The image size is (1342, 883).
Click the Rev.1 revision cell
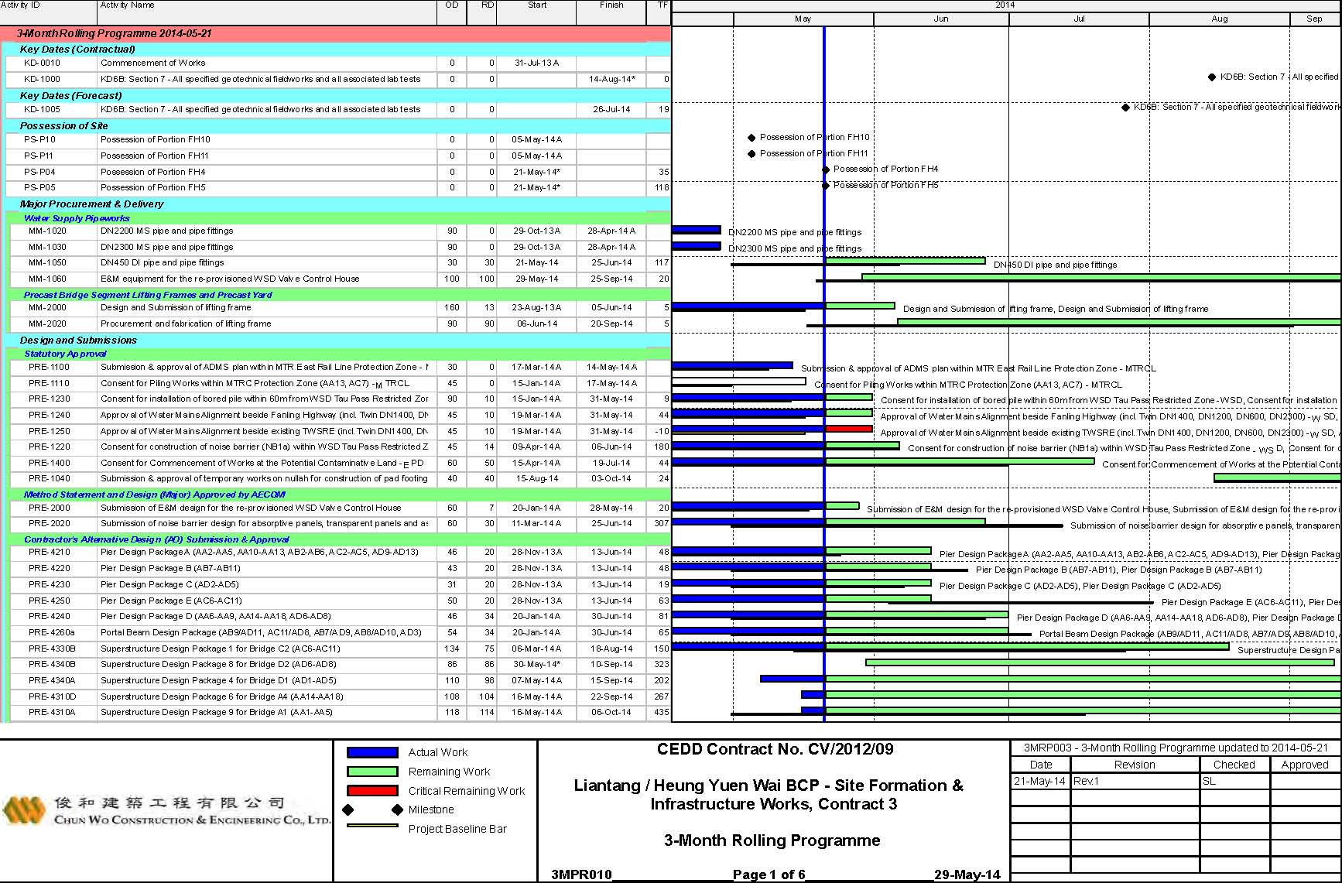coord(1135,781)
